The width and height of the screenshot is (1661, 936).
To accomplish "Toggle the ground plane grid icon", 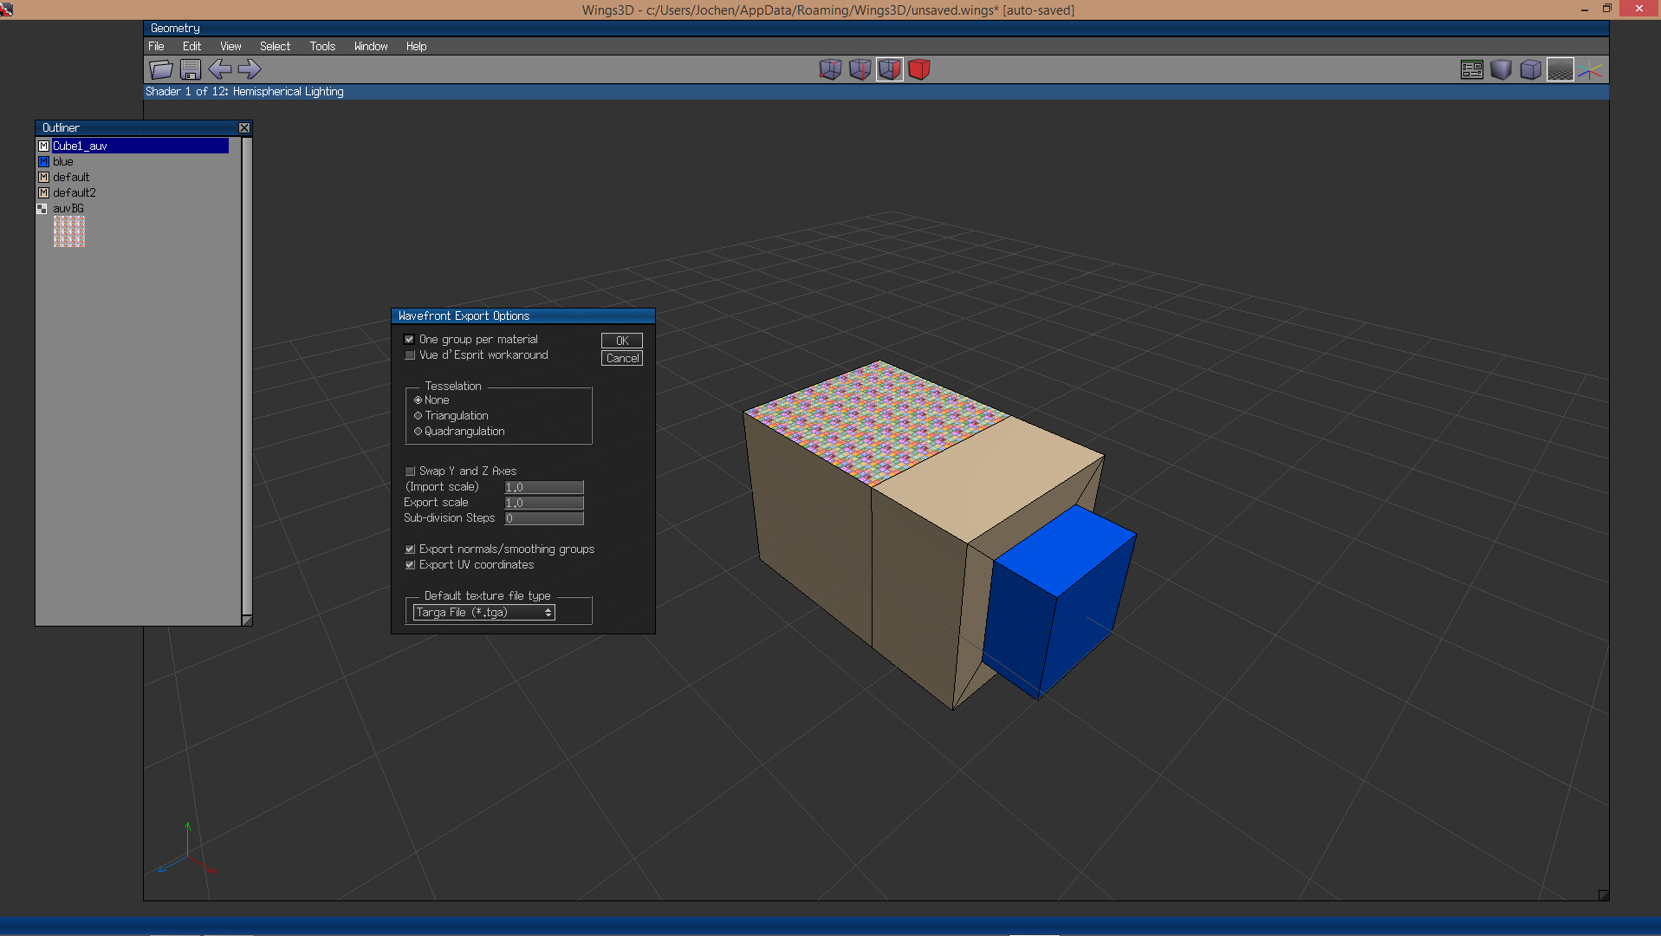I will (x=1560, y=69).
